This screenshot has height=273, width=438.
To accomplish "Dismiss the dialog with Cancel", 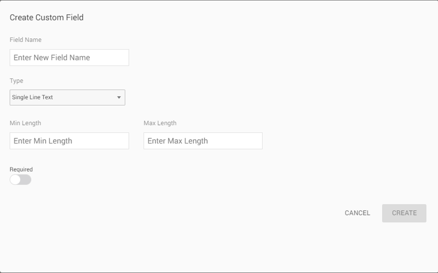I will click(357, 213).
